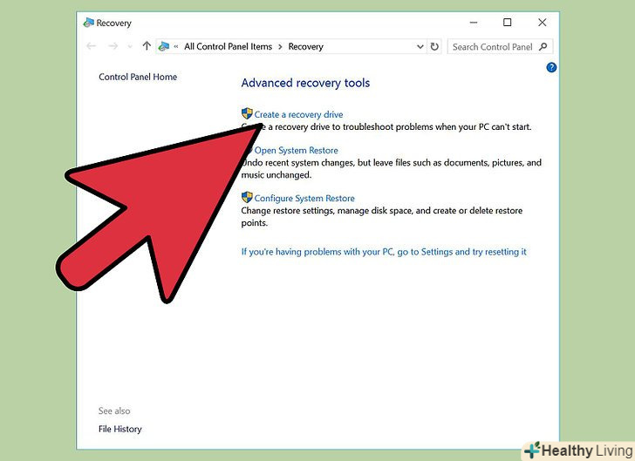Open the Open System Restore link
Image resolution: width=635 pixels, height=461 pixels.
296,150
